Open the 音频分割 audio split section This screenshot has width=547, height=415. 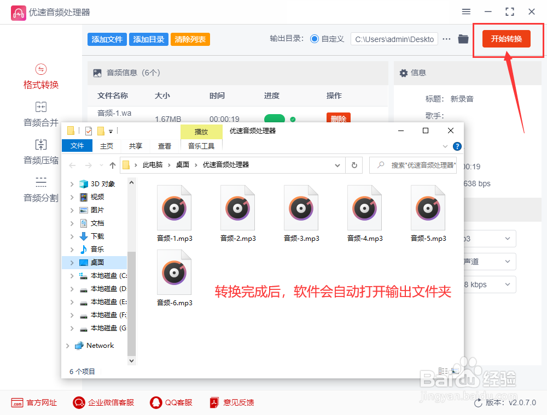coord(41,189)
